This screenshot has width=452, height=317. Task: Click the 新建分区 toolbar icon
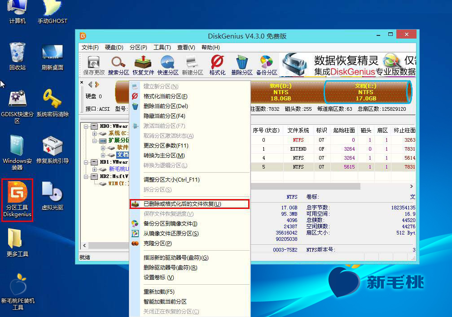[193, 65]
